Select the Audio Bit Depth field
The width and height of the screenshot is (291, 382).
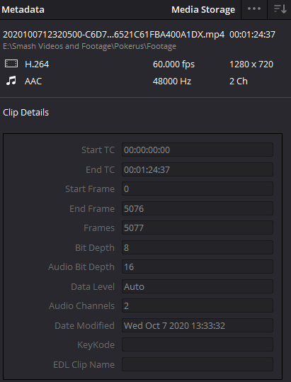[x=198, y=266]
